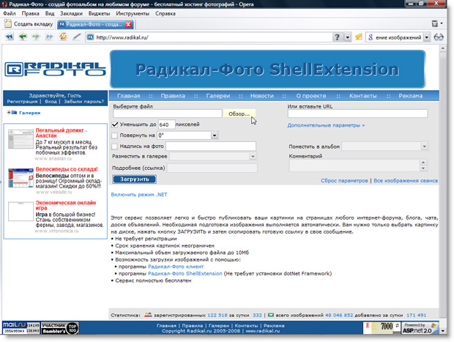
Task: Toggle the Уменьшить до checkbox
Action: 115,124
